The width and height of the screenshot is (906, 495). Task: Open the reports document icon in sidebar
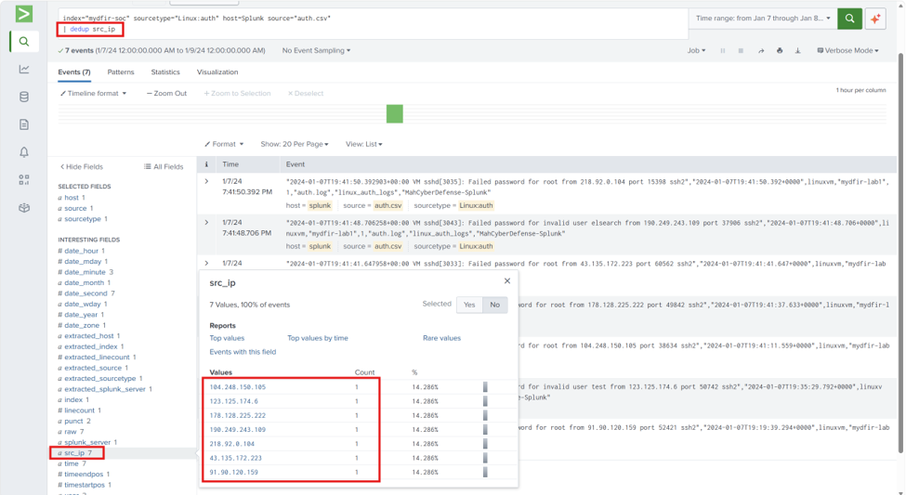pos(23,124)
